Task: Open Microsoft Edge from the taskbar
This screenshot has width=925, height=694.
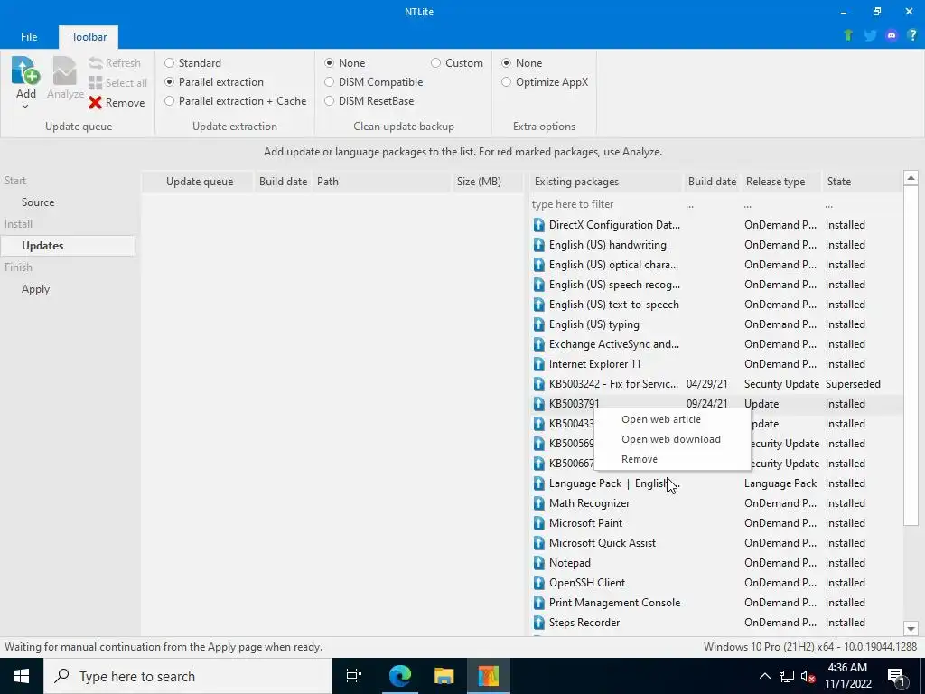Action: tap(399, 676)
